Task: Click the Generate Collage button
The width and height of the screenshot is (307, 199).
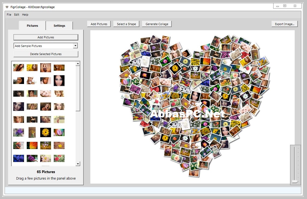Action: pyautogui.click(x=157, y=24)
